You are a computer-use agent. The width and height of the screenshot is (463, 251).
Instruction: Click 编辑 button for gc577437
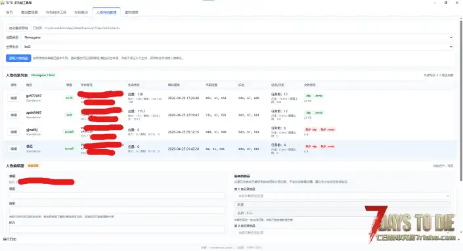tap(14, 98)
